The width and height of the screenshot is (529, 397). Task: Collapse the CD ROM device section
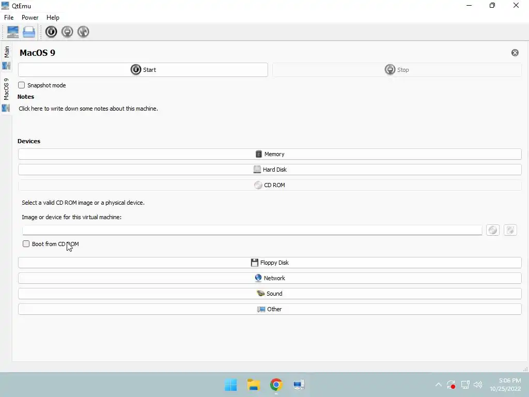click(270, 185)
